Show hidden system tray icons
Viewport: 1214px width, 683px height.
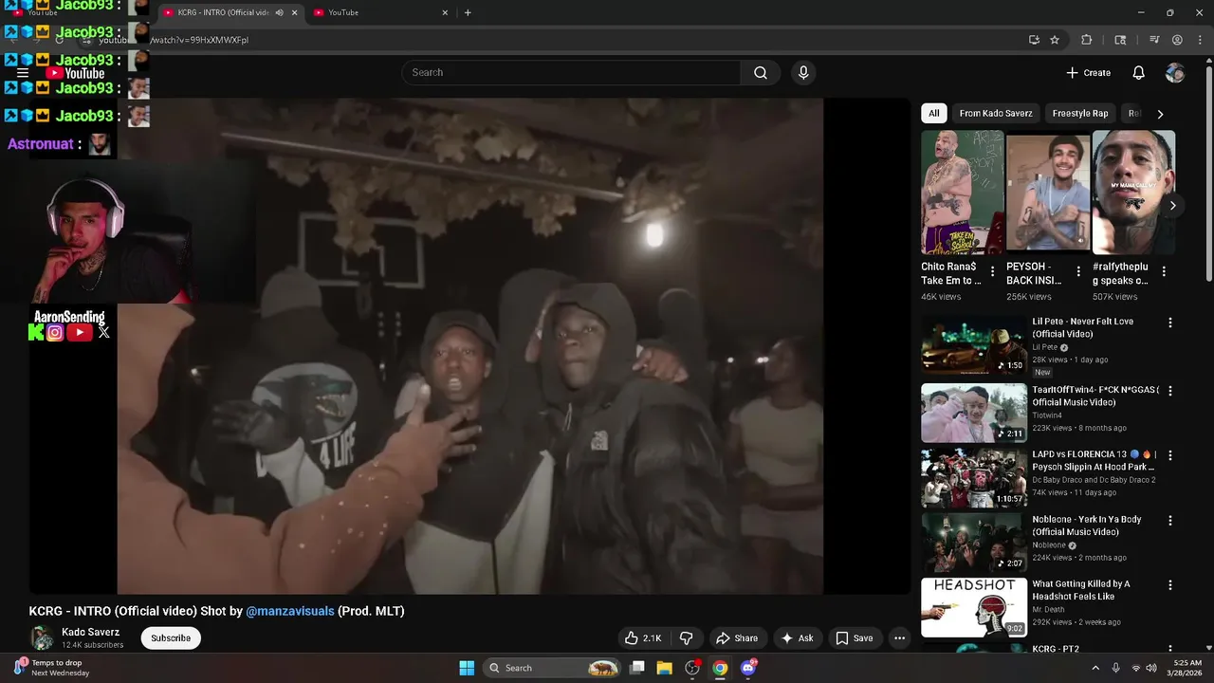pyautogui.click(x=1095, y=668)
